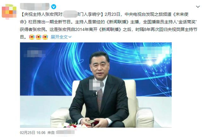Open the post options chevron menu
This screenshot has height=137, width=202.
point(198,7)
